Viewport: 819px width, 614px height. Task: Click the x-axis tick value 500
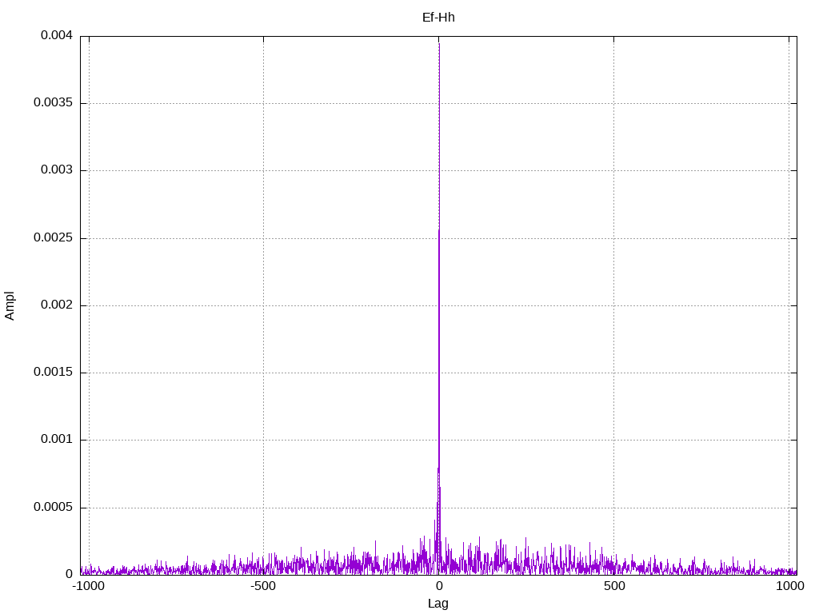(614, 586)
